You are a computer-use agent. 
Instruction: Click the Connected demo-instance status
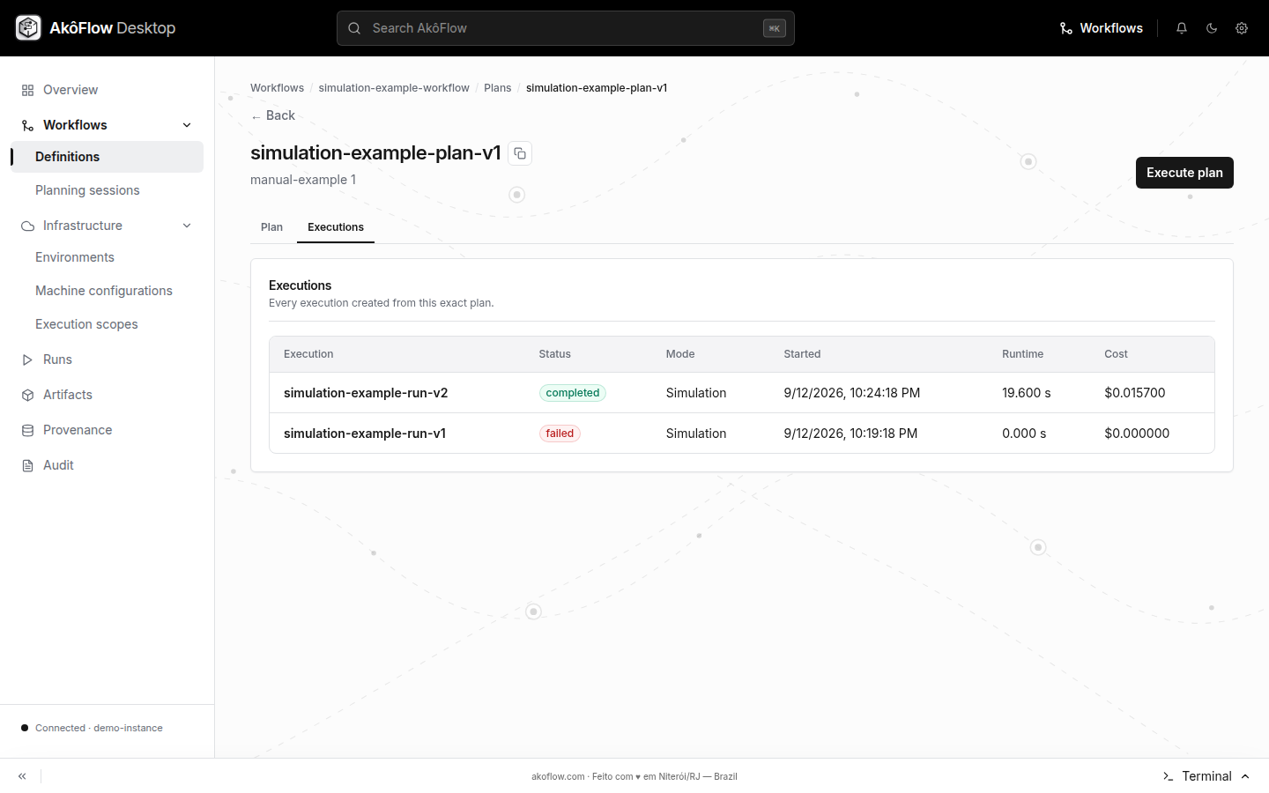92,728
